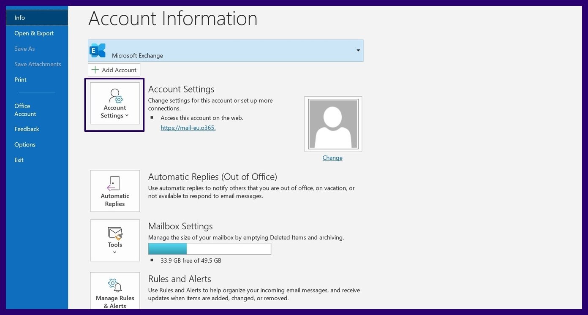Click the Rules and Alerts heading
588x315 pixels.
tap(180, 279)
